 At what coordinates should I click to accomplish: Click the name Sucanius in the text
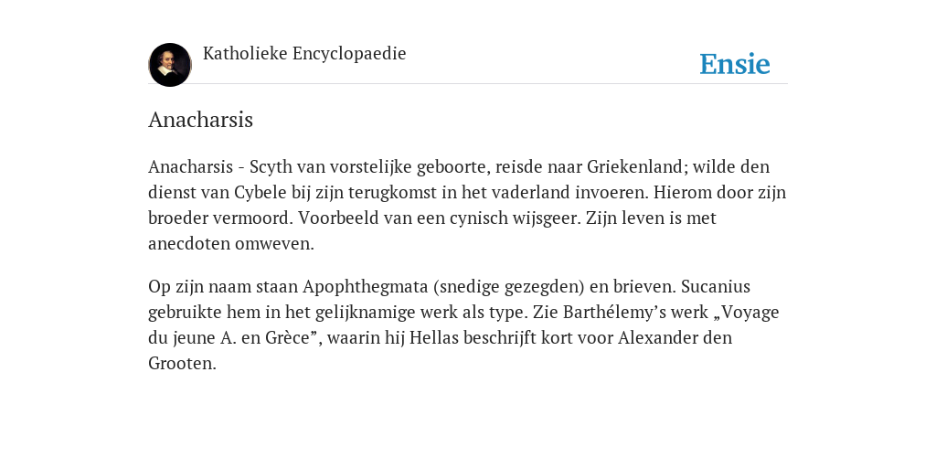tap(715, 286)
